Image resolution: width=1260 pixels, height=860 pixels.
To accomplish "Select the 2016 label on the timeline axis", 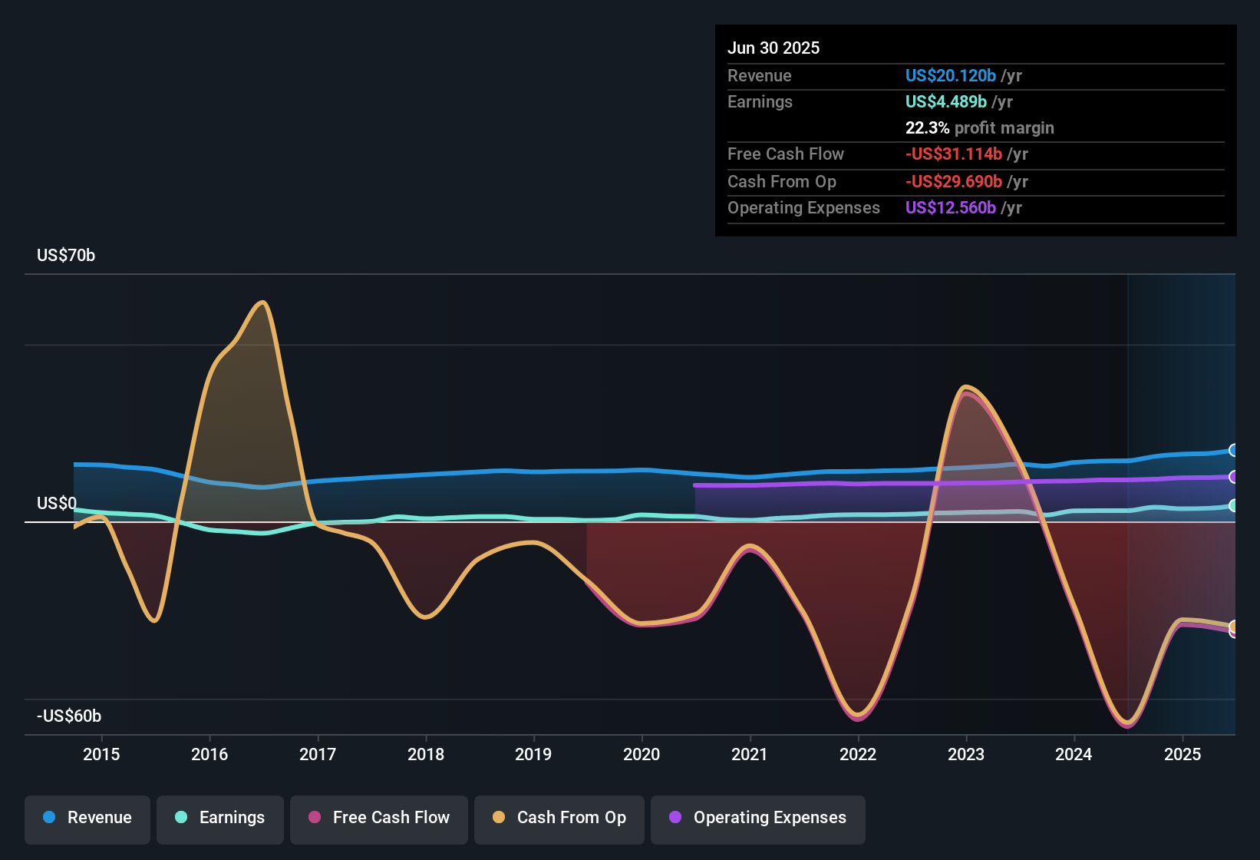I will tap(209, 754).
